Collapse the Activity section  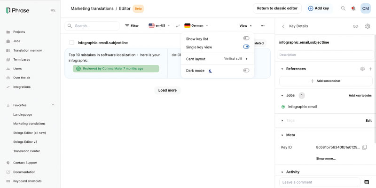(282, 172)
